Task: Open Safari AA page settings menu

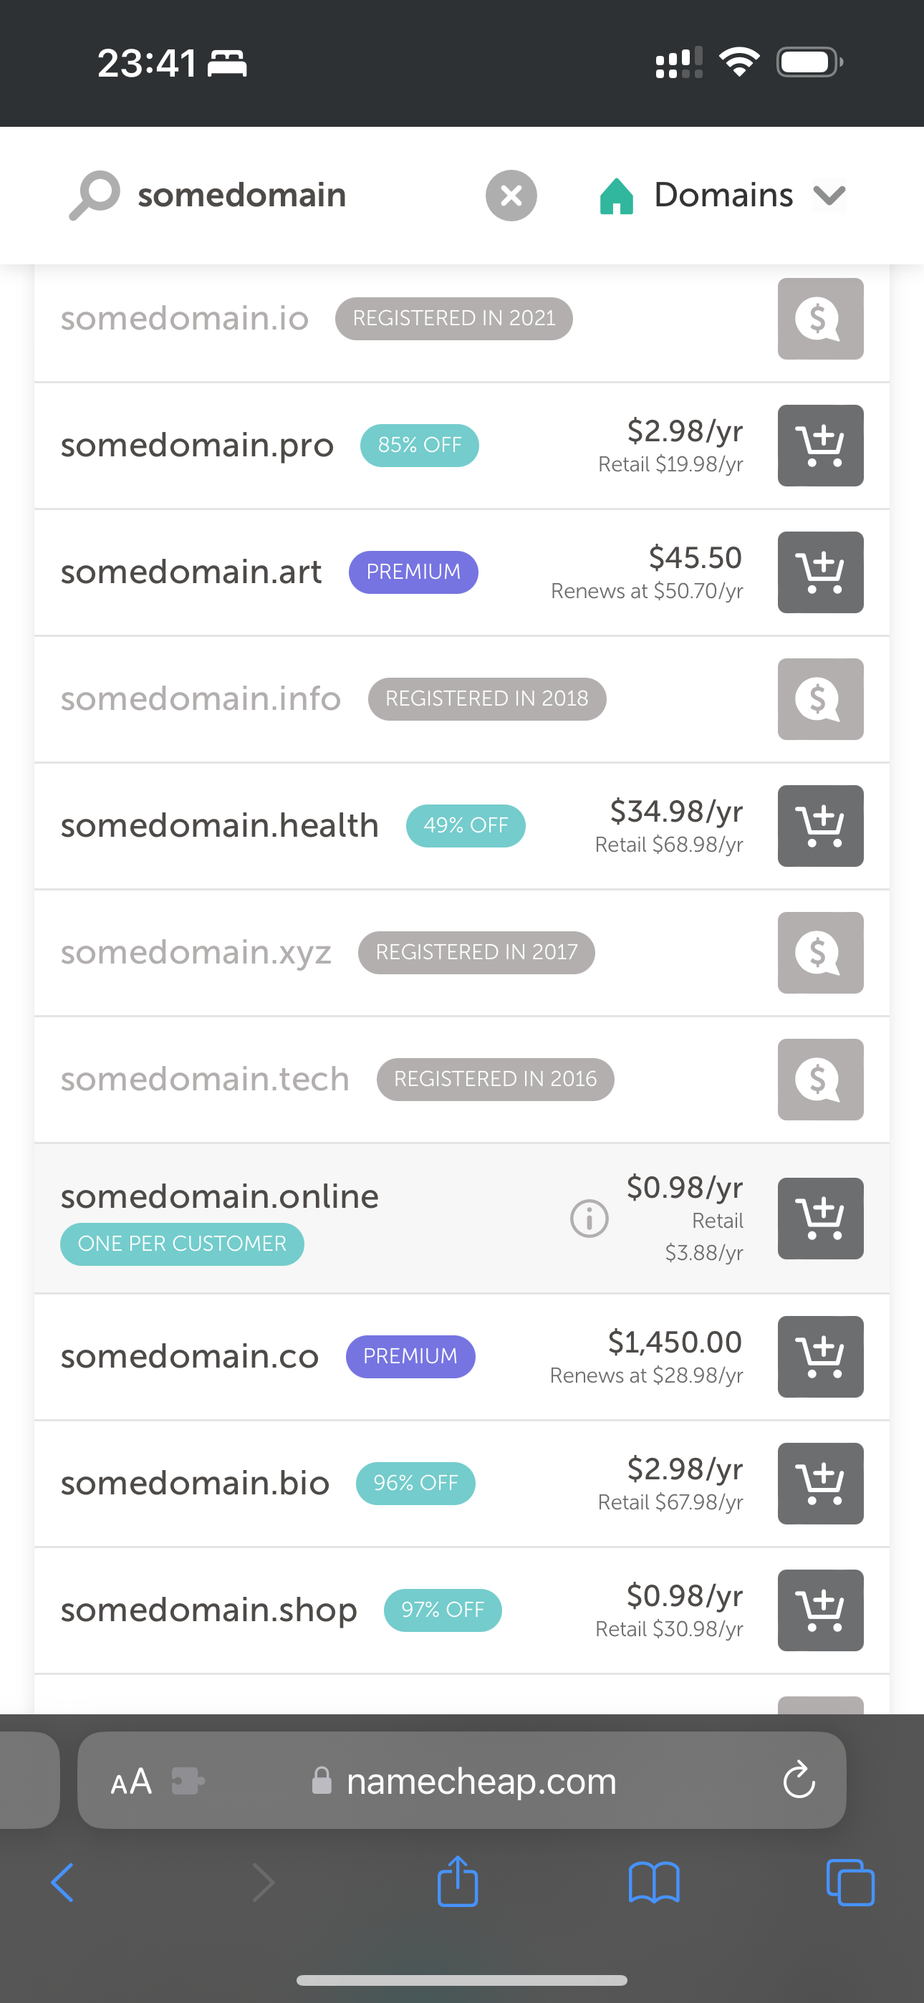Action: pos(130,1781)
